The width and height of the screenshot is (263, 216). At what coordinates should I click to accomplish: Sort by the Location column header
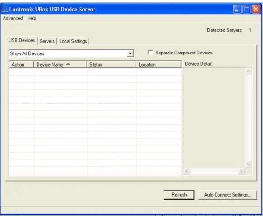159,65
